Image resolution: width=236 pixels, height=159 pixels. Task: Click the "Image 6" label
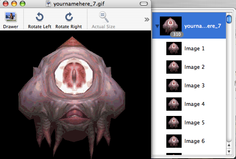(x=195, y=141)
